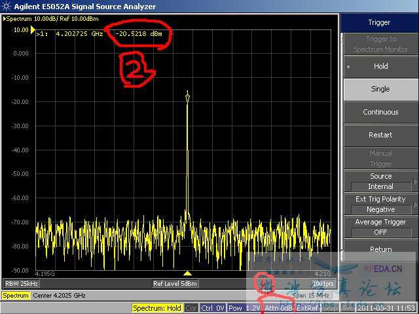The width and height of the screenshot is (419, 314).
Task: Click the ExtRef status entry
Action: pos(307,308)
